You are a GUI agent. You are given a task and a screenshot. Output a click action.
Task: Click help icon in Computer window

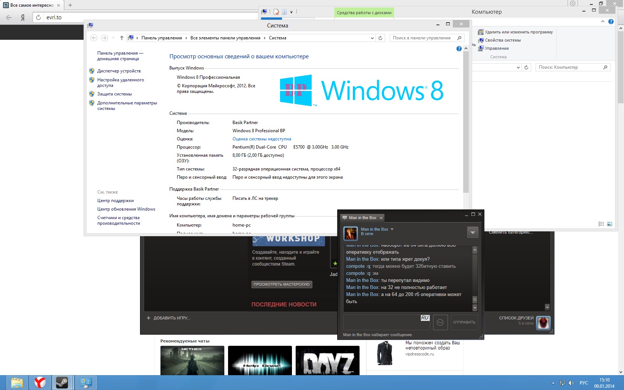611,22
